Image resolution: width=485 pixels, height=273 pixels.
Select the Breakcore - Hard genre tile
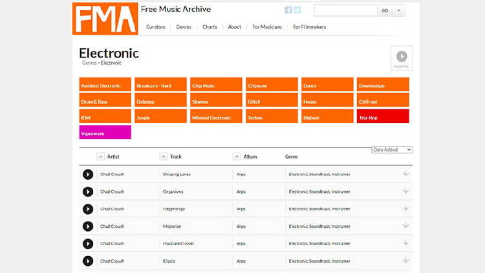[160, 84]
